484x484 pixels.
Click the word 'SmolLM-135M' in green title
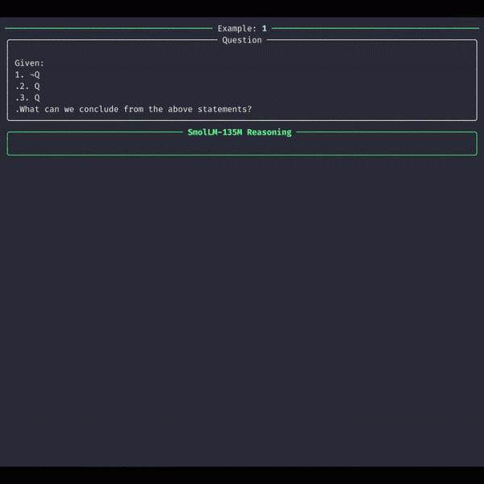pos(215,132)
